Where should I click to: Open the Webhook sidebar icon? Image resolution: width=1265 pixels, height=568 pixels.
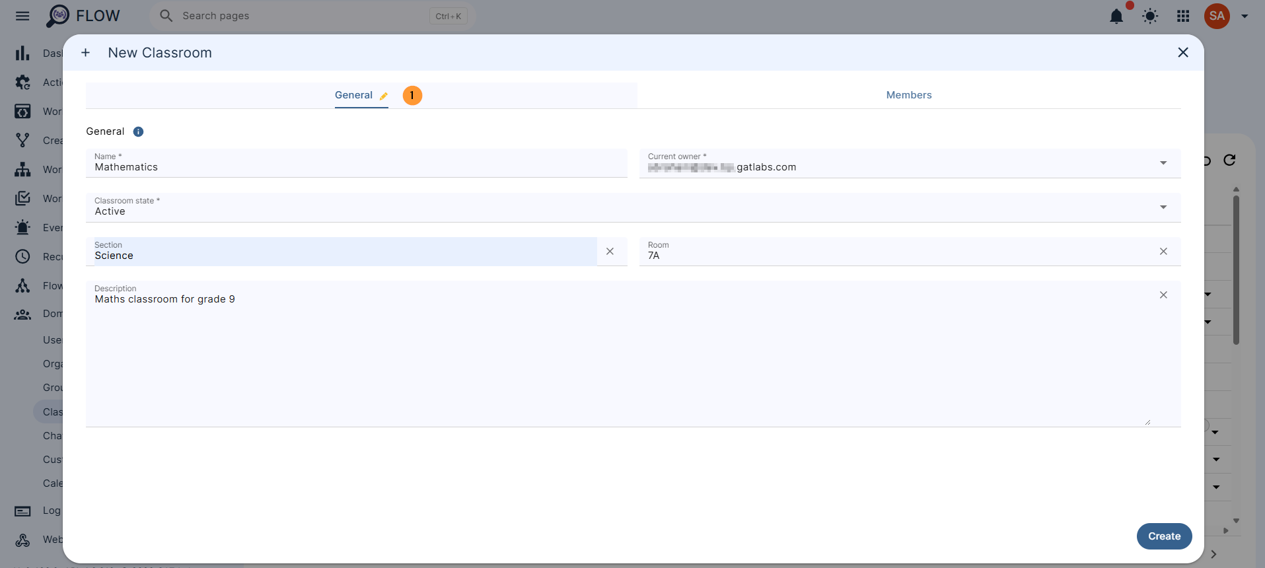tap(22, 540)
